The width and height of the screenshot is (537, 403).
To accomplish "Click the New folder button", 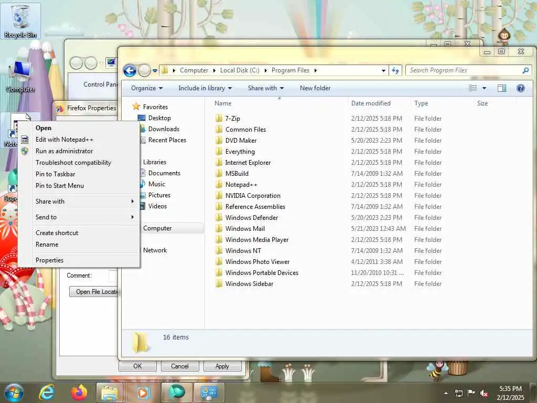I will [315, 88].
